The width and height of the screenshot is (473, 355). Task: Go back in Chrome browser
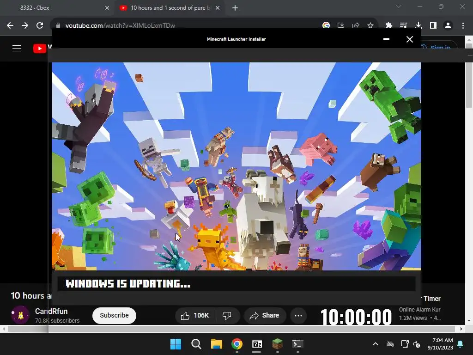tap(10, 25)
